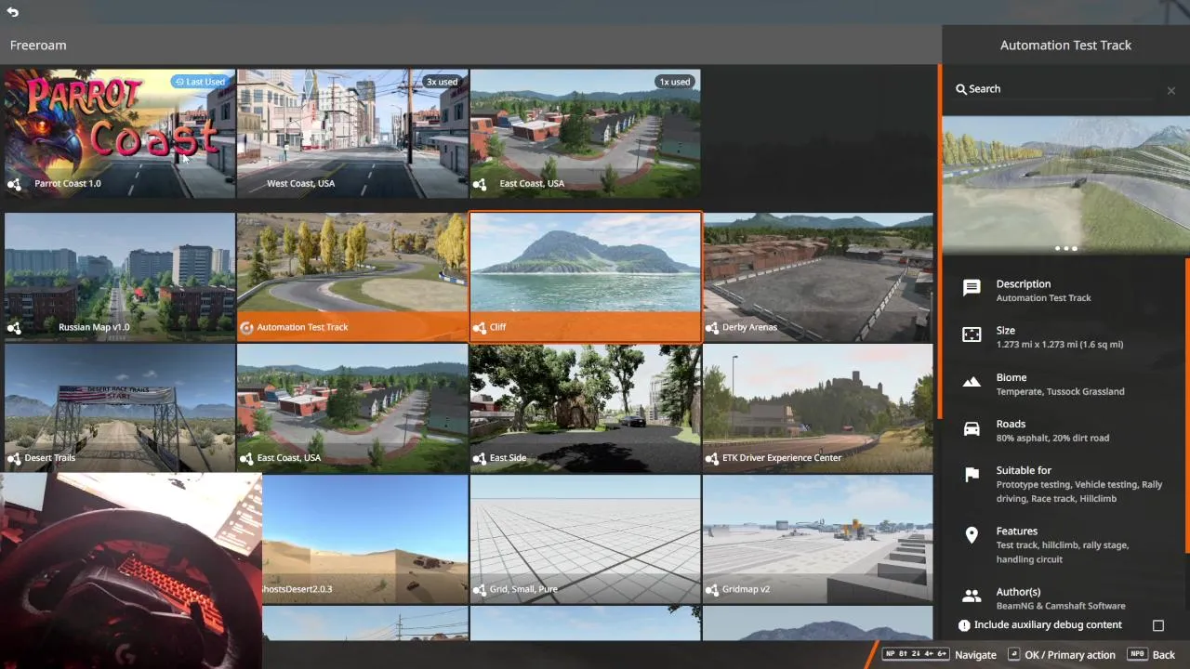Image resolution: width=1190 pixels, height=669 pixels.
Task: Click the Author(s) people icon
Action: click(972, 596)
